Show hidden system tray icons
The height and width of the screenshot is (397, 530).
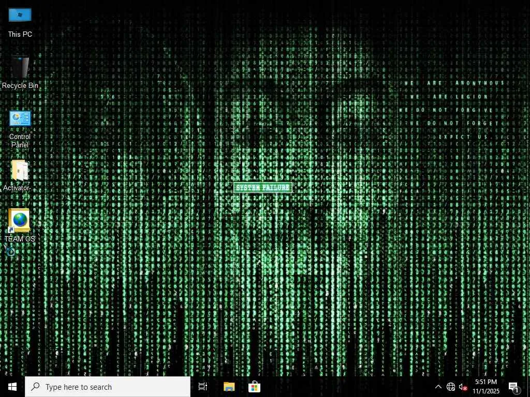pyautogui.click(x=438, y=387)
